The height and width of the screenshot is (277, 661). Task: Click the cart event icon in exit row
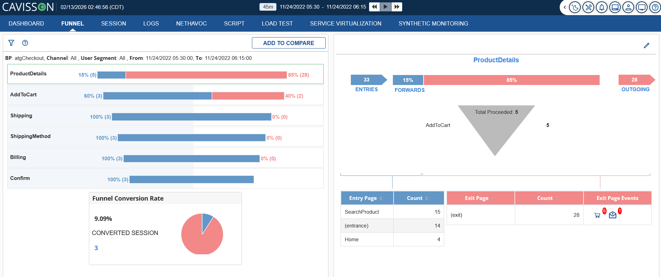[597, 215]
